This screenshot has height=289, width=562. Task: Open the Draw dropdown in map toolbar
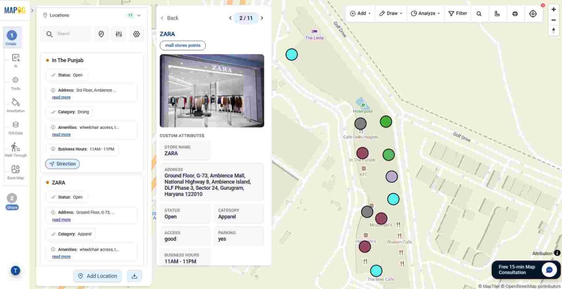click(x=391, y=13)
